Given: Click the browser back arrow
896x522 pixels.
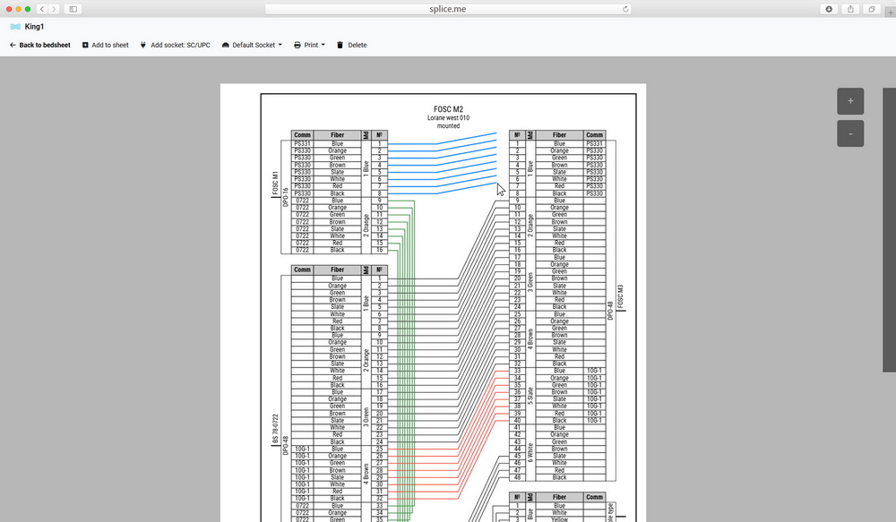Looking at the screenshot, I should tap(42, 9).
